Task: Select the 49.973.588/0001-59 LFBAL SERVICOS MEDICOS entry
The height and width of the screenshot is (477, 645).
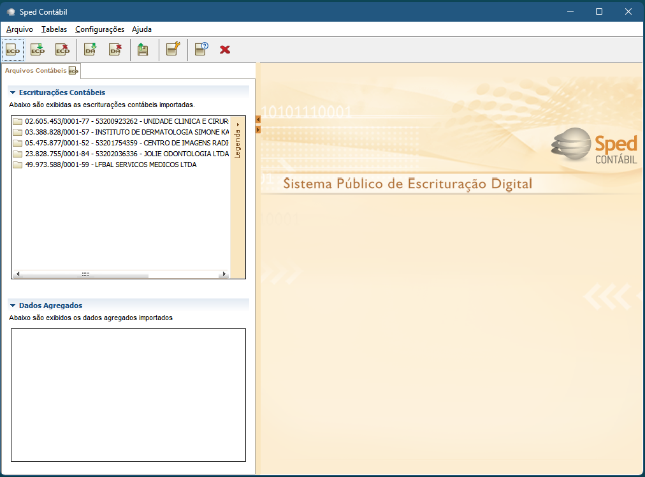Action: tap(111, 165)
